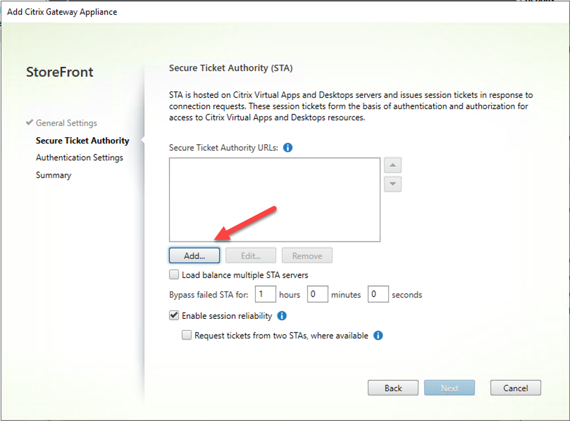Open the Authentication Settings step
This screenshot has height=421, width=570.
point(80,157)
